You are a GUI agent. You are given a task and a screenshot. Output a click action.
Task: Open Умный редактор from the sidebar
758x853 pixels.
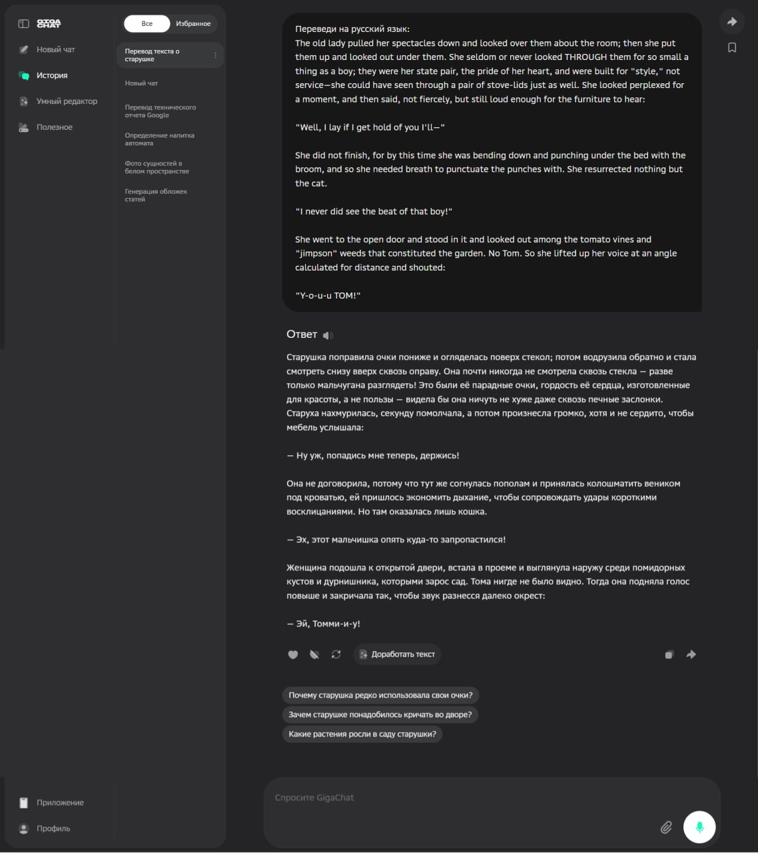[x=66, y=101]
